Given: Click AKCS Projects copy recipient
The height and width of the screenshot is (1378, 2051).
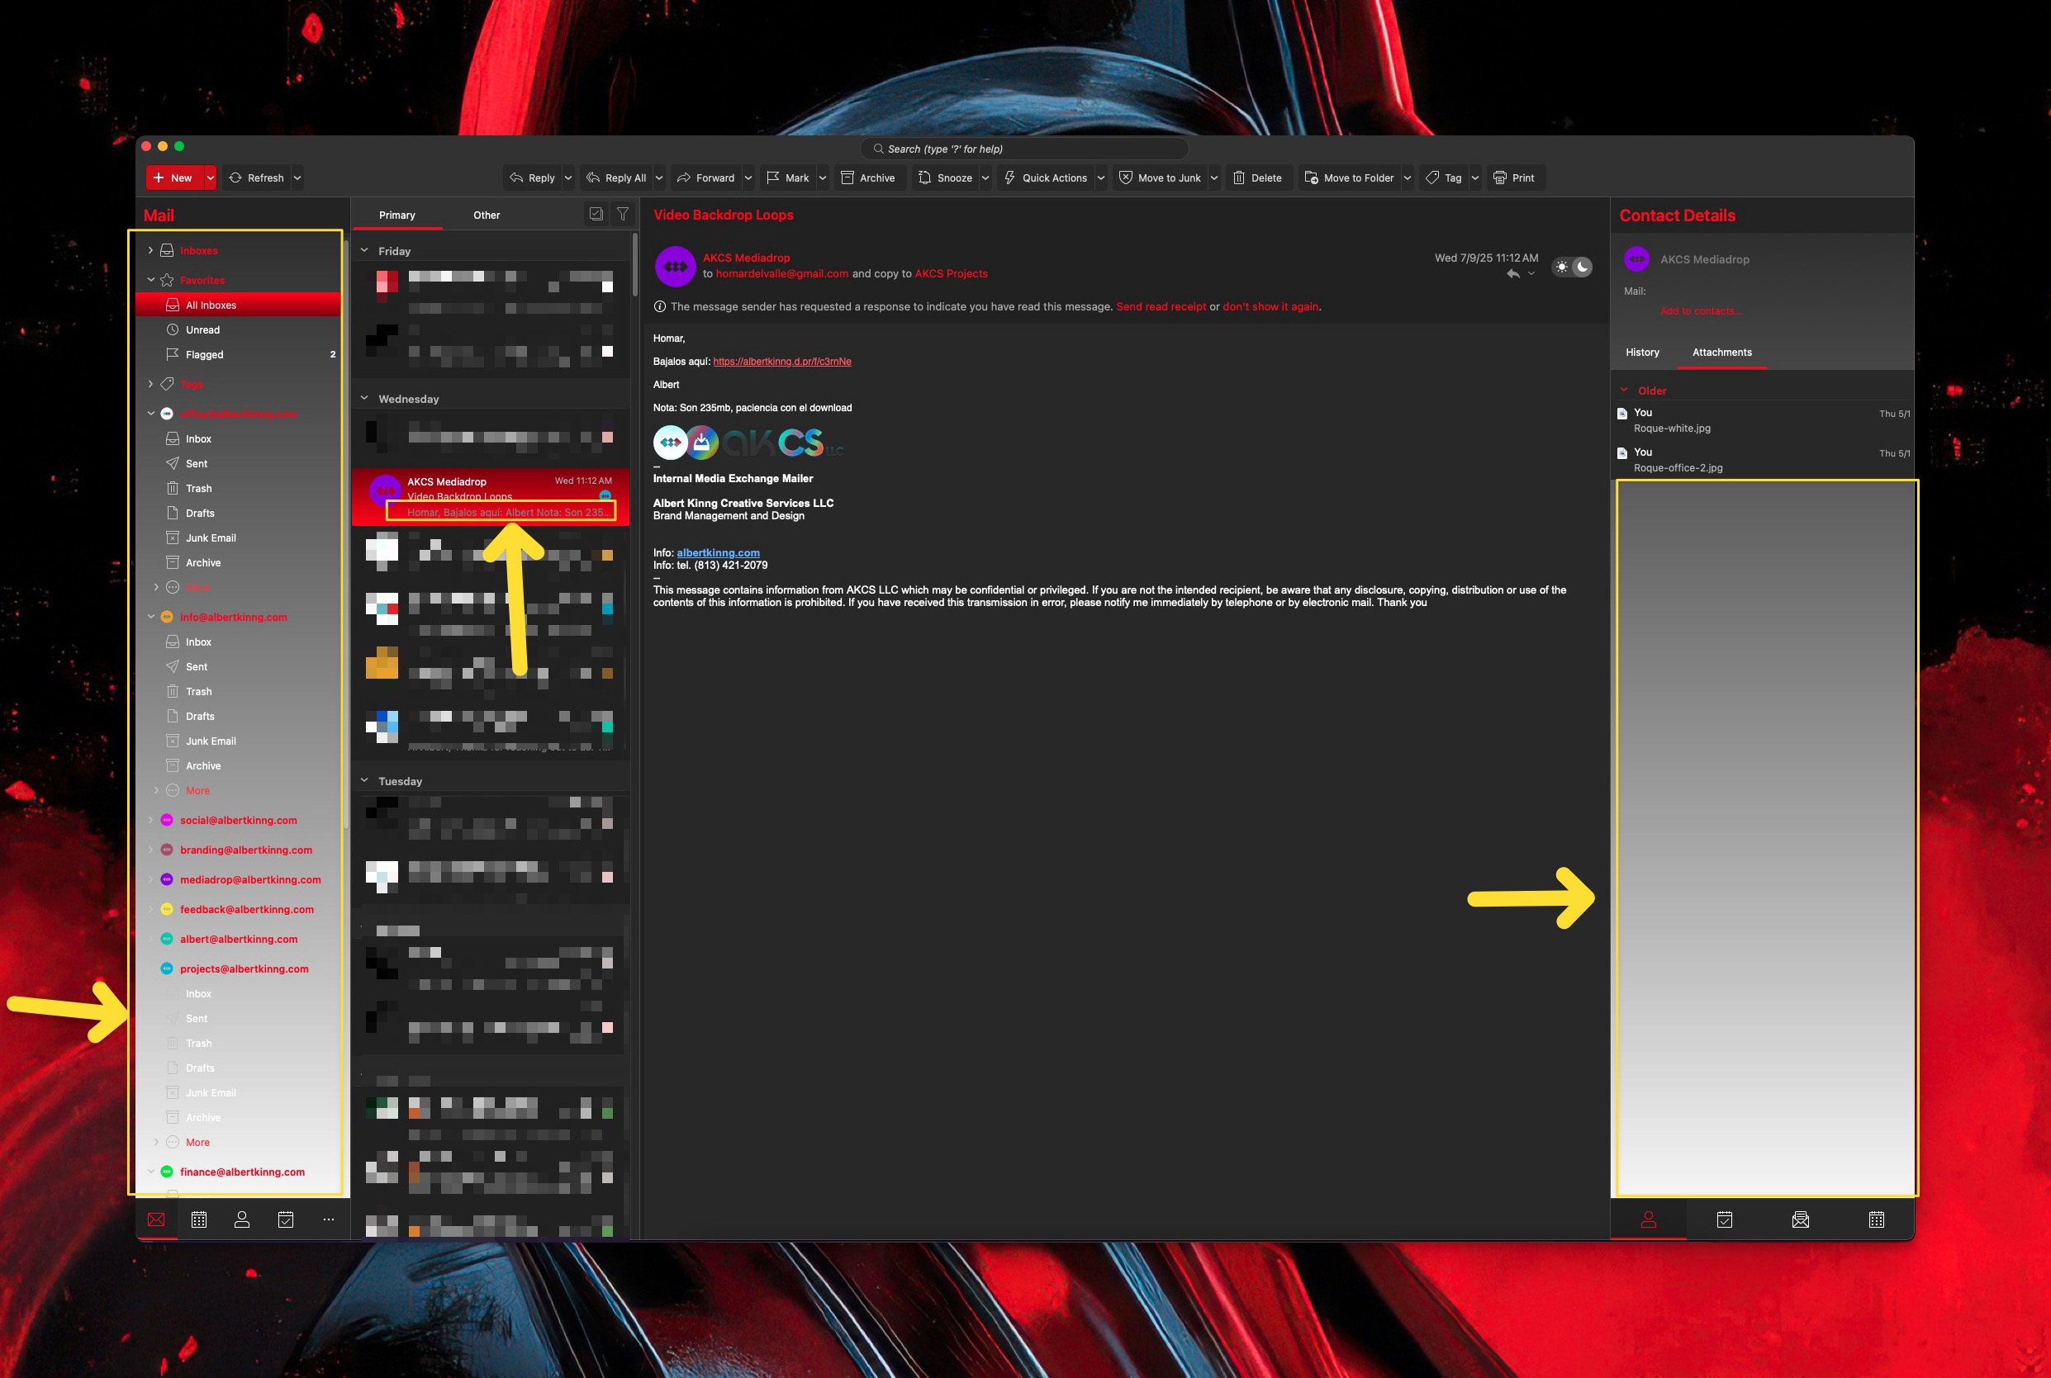Looking at the screenshot, I should click(x=952, y=273).
